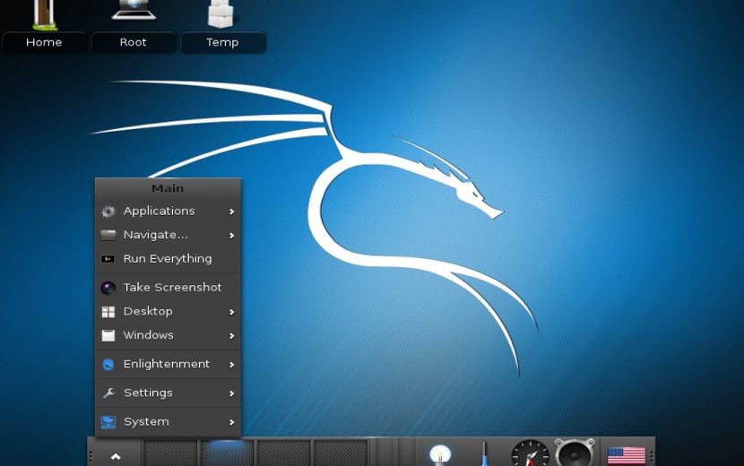
Task: Expand the Desktop submenu arrow
Action: pos(231,312)
